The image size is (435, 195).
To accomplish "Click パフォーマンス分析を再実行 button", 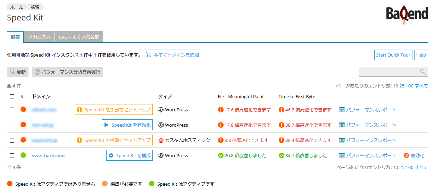I will coord(67,72).
